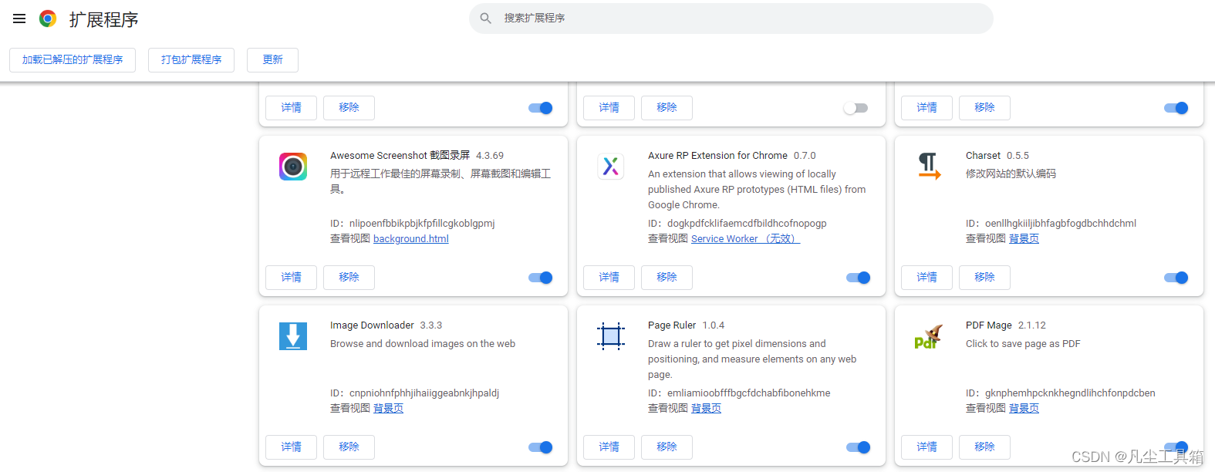Image resolution: width=1215 pixels, height=472 pixels.
Task: Focus the 搜索扩展程序 search field
Action: (x=731, y=18)
